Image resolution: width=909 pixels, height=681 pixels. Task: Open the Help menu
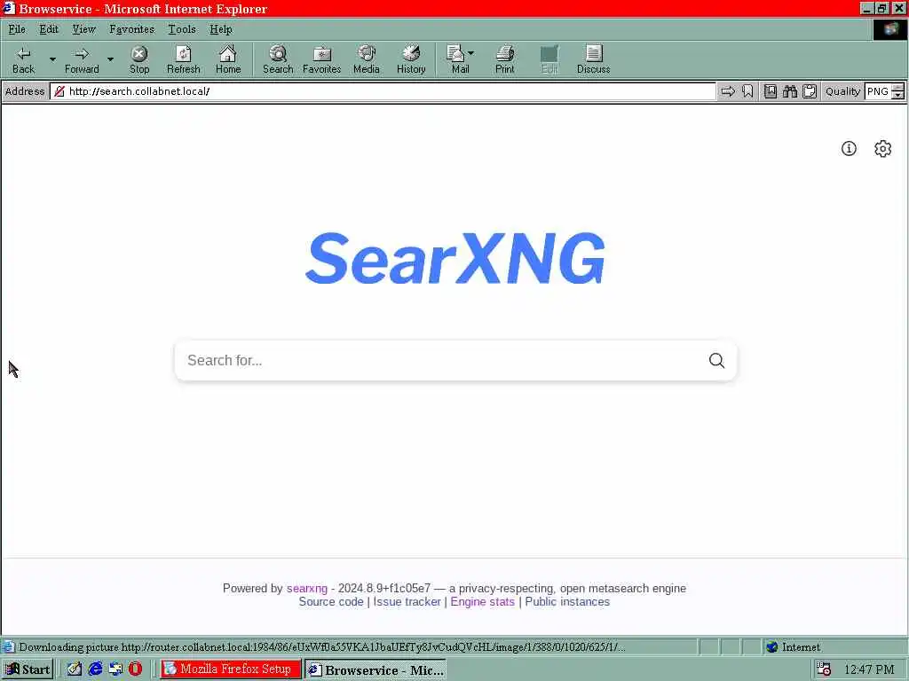point(221,29)
